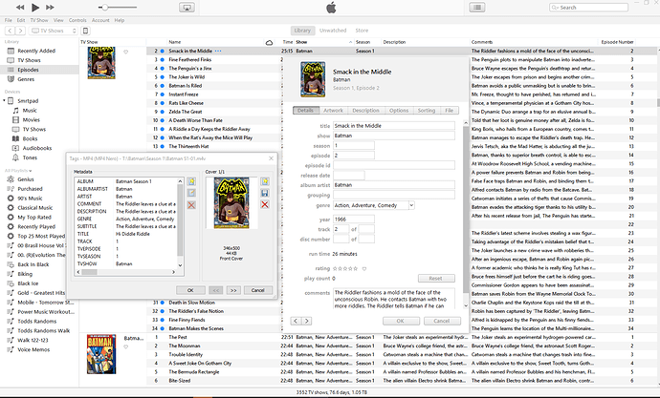
Task: Remove the cover with red X icon
Action: point(265,205)
